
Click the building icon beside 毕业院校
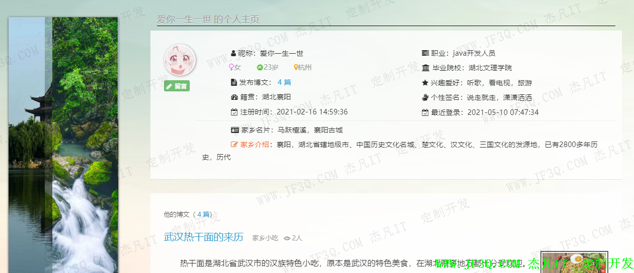click(426, 68)
